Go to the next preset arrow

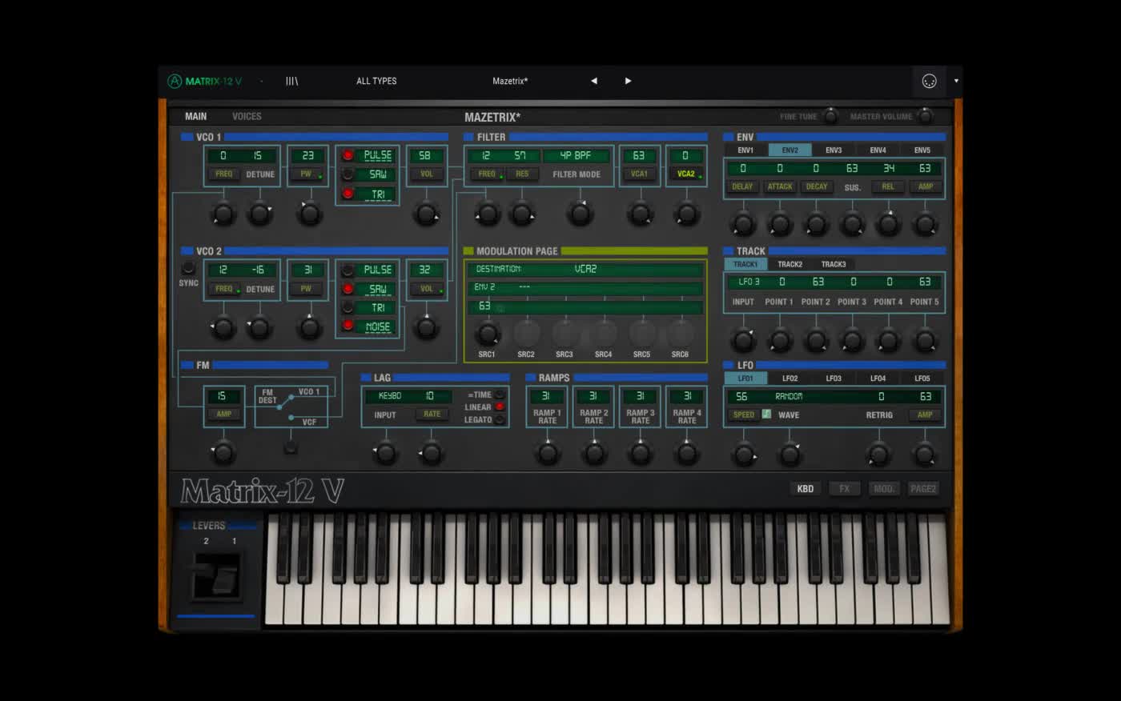628,81
